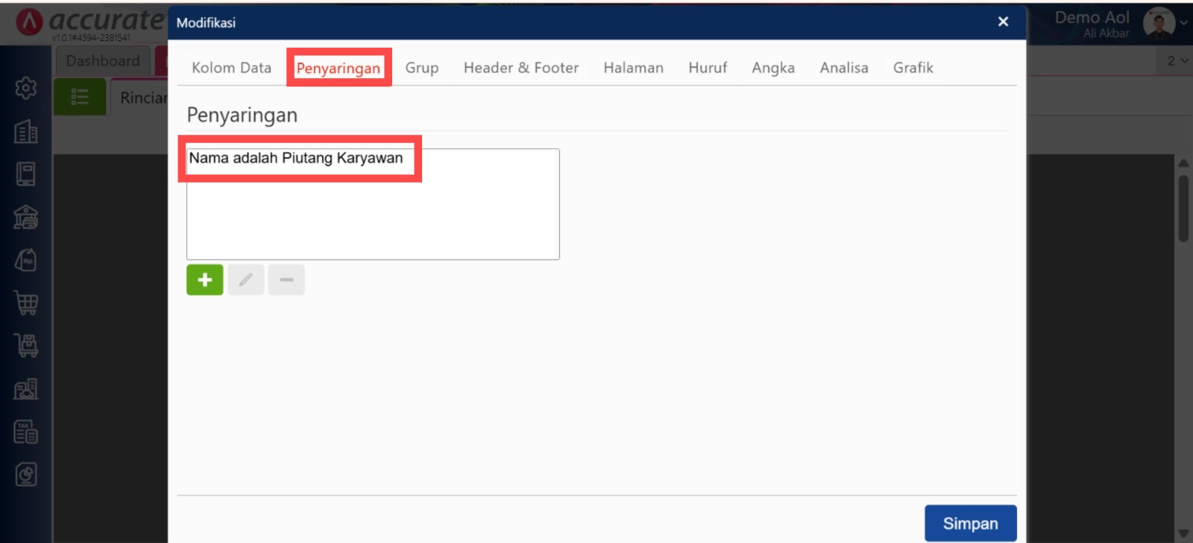Open the purchase trolley sidebar icon
This screenshot has width=1193, height=543.
[26, 345]
